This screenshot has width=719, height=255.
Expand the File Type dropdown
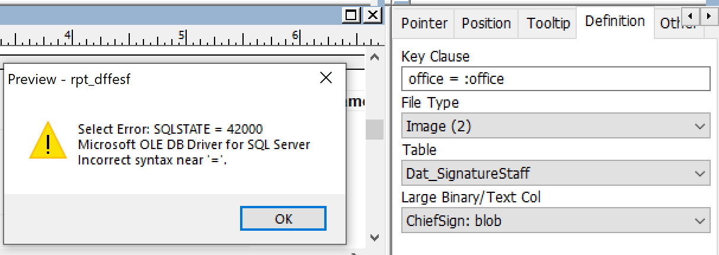[x=700, y=126]
